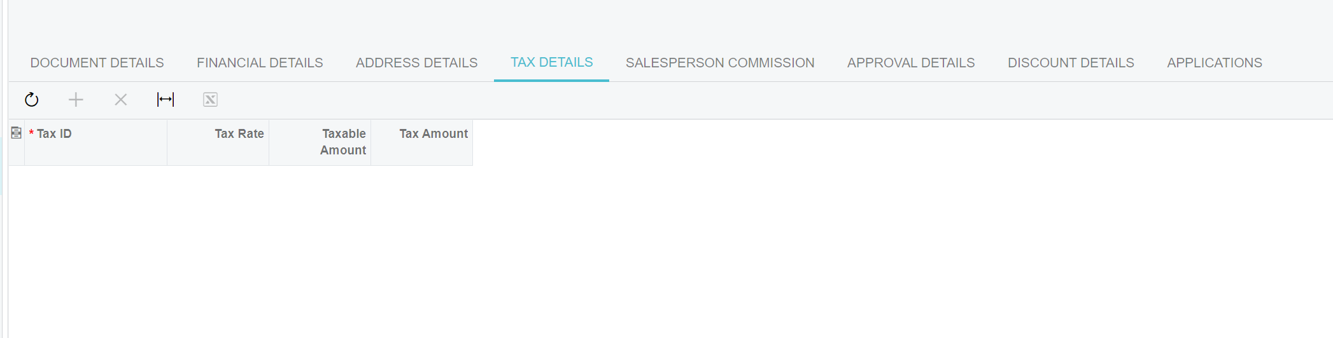Select the Tax Details tab
The image size is (1333, 338).
pyautogui.click(x=551, y=62)
